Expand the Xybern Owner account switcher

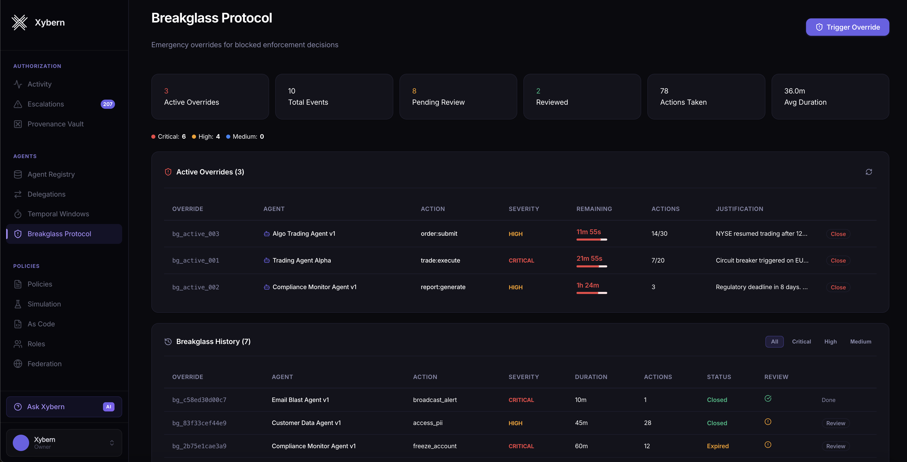click(112, 443)
